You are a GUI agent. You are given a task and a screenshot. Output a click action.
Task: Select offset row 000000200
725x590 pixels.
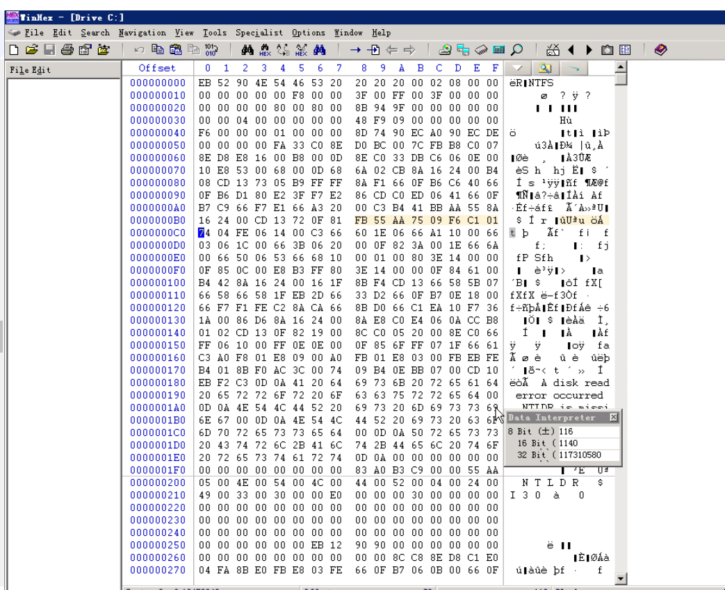pyautogui.click(x=158, y=482)
